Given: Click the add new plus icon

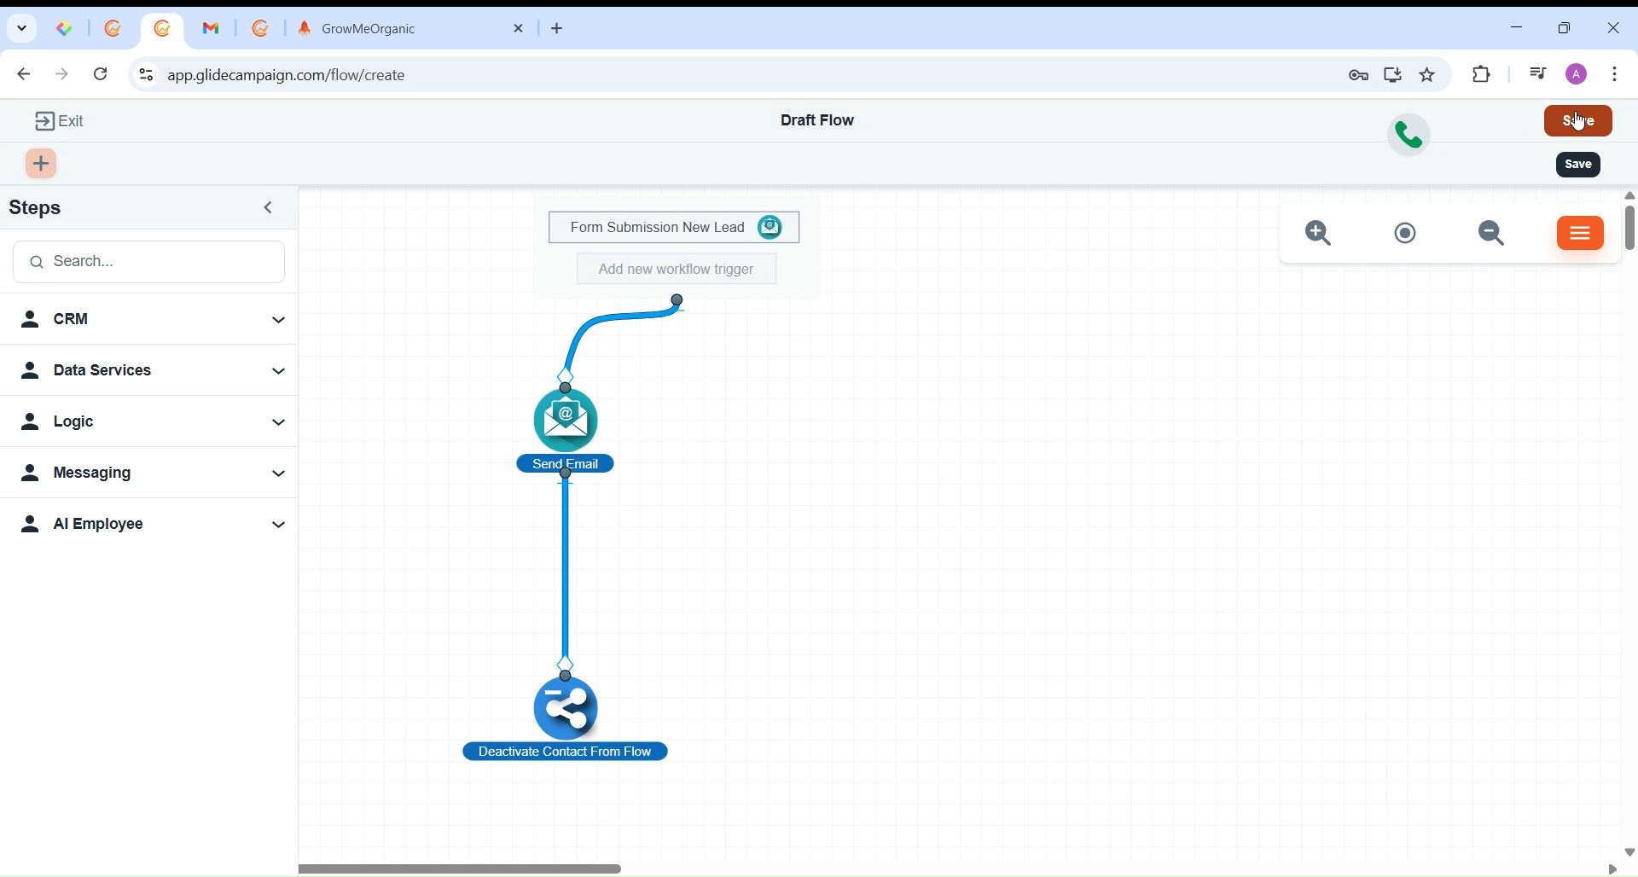Looking at the screenshot, I should coord(42,164).
